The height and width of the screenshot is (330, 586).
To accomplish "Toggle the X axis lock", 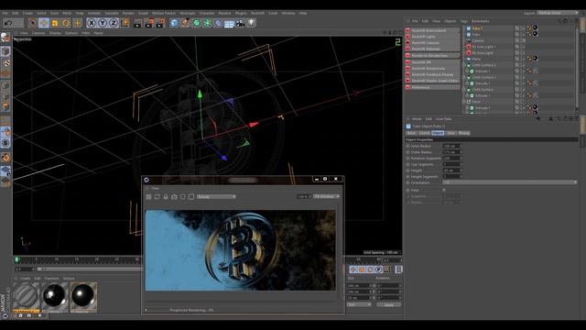I will 92,23.
